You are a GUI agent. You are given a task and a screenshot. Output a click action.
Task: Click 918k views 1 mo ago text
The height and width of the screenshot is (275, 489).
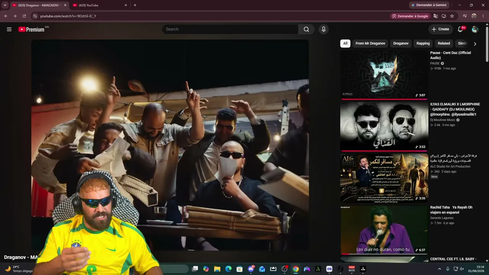pyautogui.click(x=443, y=69)
